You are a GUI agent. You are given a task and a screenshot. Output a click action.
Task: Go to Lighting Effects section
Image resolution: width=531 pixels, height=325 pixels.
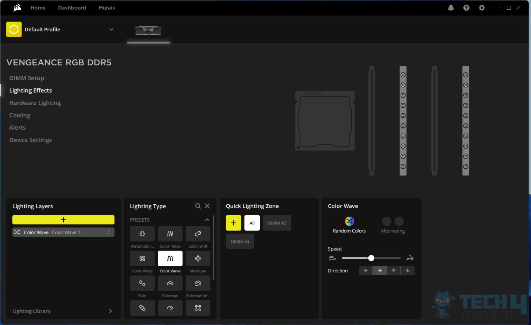coord(31,90)
